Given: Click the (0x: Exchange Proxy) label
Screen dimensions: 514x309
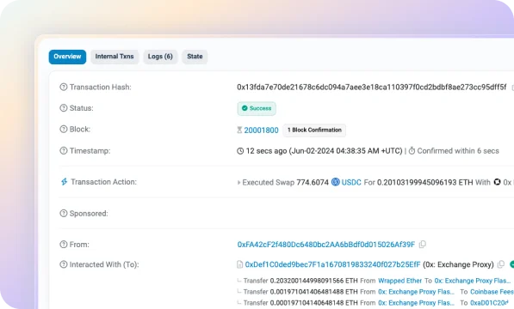Looking at the screenshot, I should (458, 264).
